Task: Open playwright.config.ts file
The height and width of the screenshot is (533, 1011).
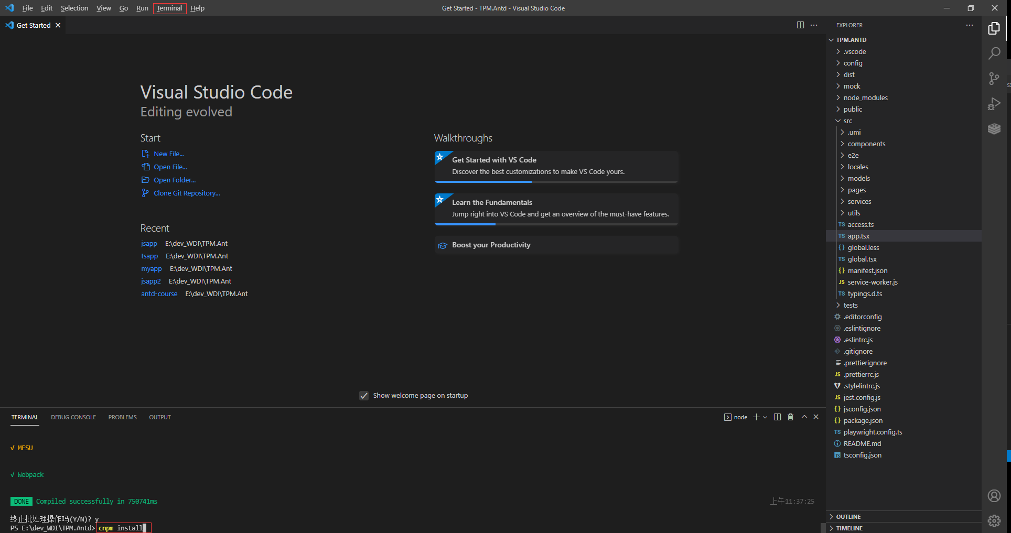Action: 904,432
